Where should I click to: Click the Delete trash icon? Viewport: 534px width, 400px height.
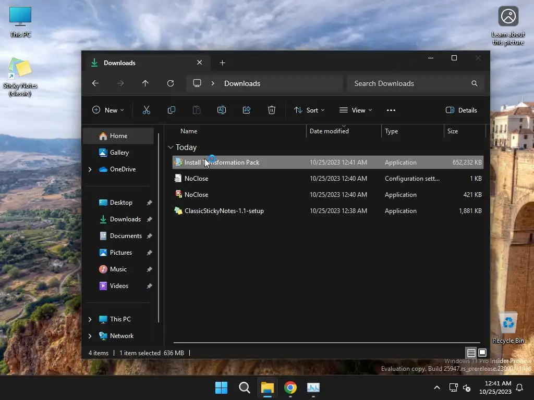271,110
